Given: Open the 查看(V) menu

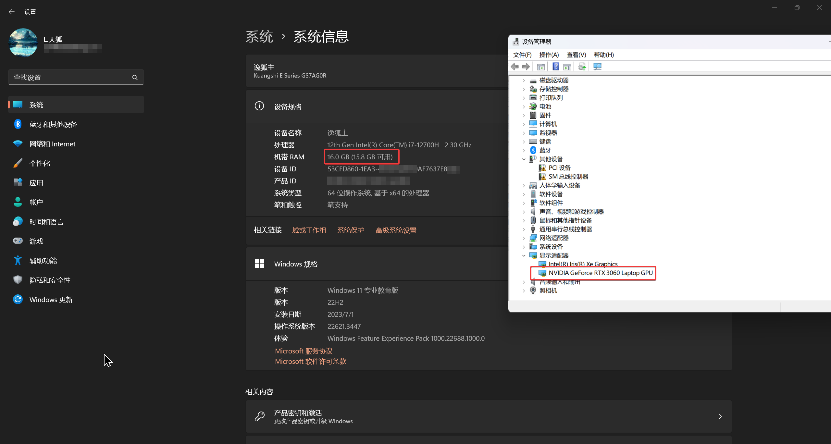Looking at the screenshot, I should tap(576, 55).
